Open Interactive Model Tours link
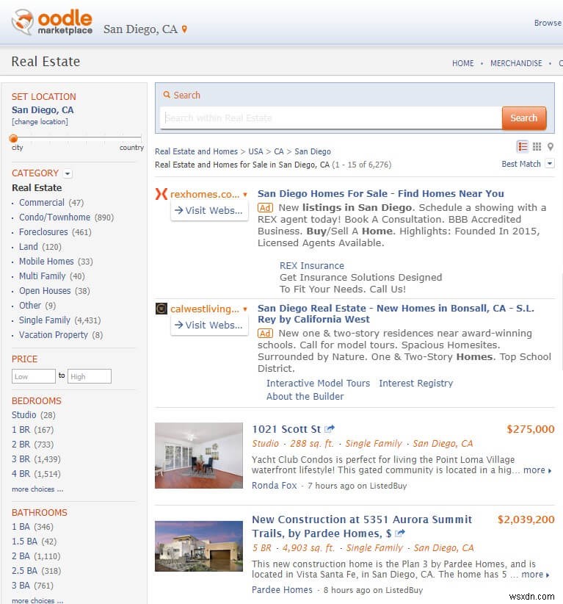Screen dimensions: 563x604 pyautogui.click(x=318, y=384)
